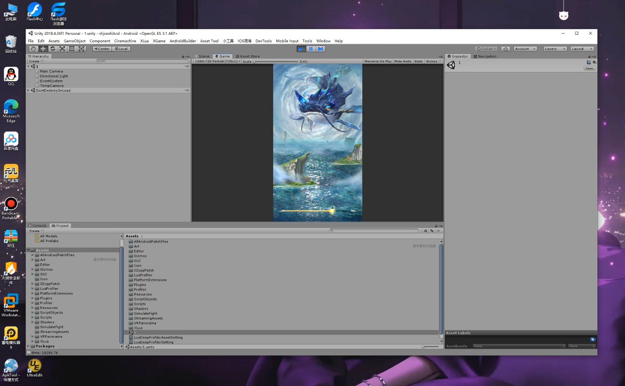Expand the Art folder in Assets tree
Image resolution: width=625 pixels, height=386 pixels.
(32, 260)
